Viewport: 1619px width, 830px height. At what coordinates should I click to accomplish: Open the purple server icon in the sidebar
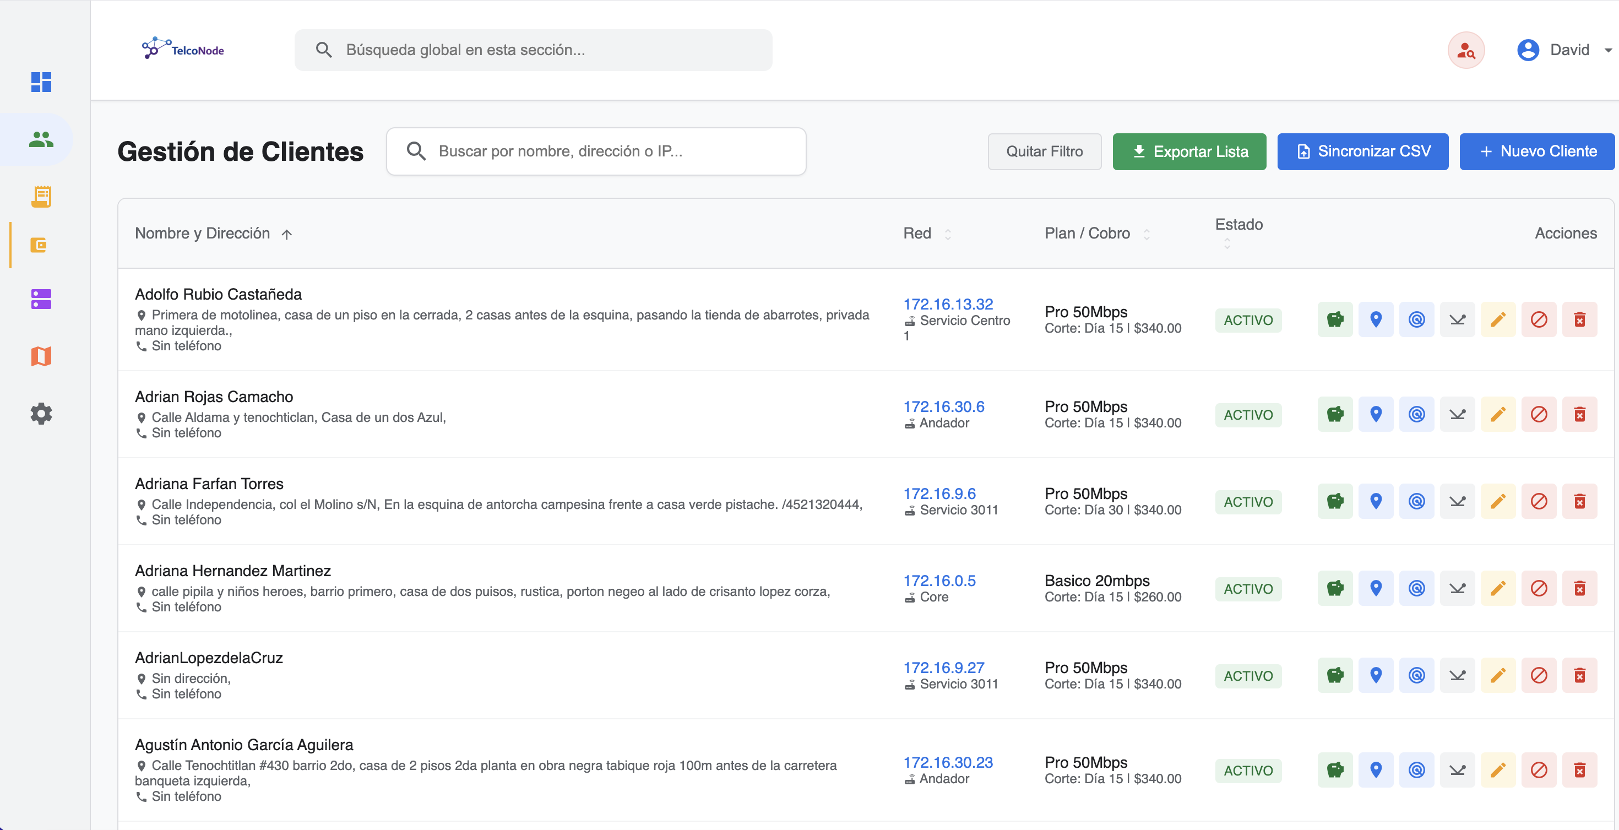tap(41, 299)
